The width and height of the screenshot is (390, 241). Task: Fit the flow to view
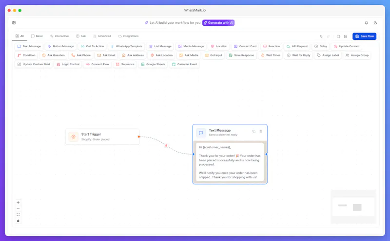18,214
